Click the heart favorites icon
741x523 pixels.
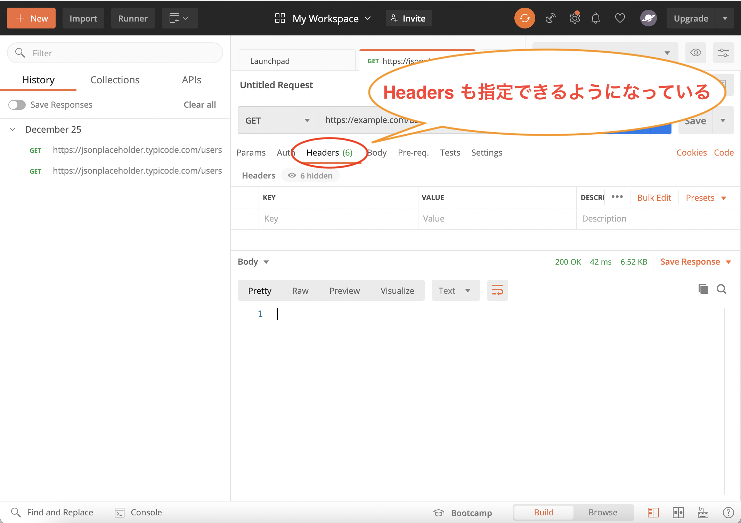click(620, 18)
